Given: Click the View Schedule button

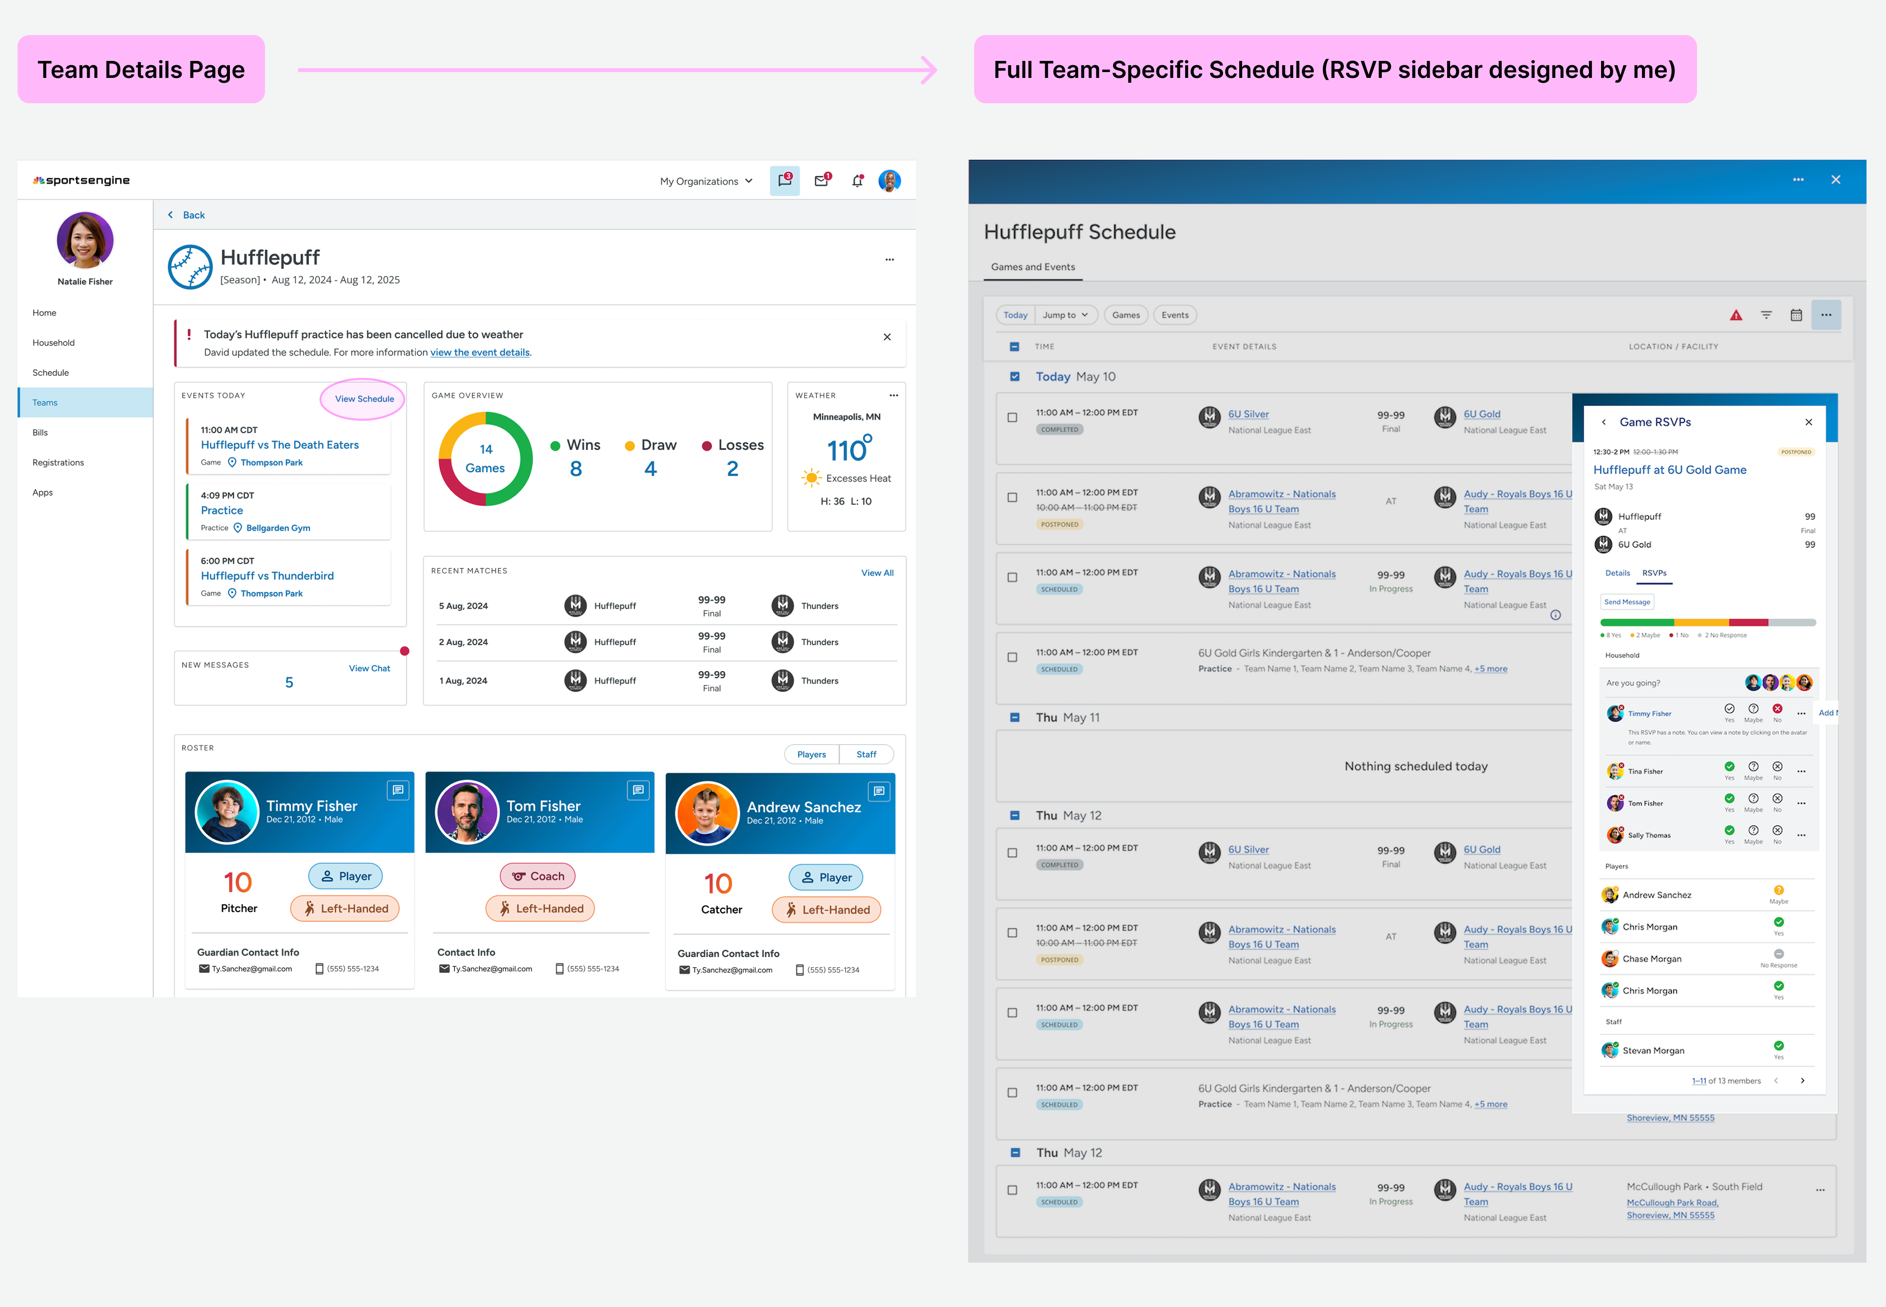Looking at the screenshot, I should (363, 399).
